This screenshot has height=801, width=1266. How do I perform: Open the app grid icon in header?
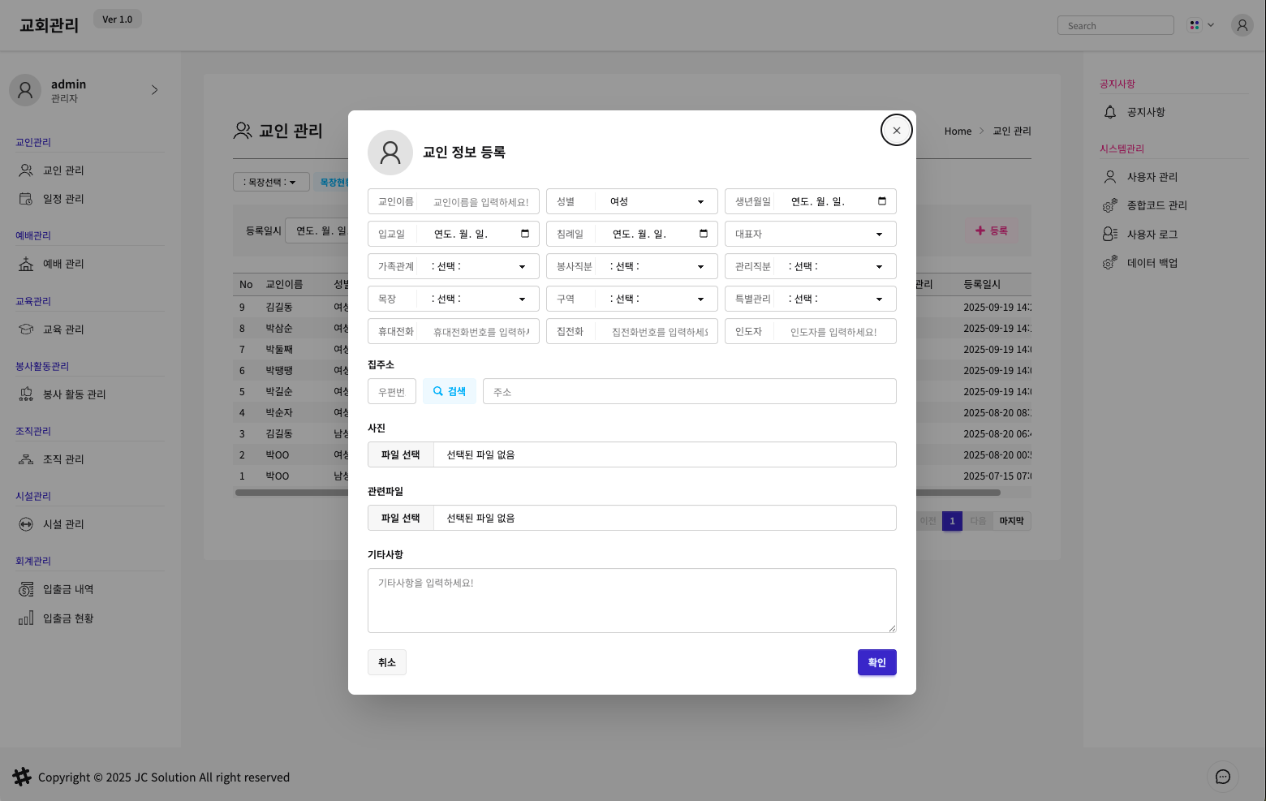point(1195,25)
